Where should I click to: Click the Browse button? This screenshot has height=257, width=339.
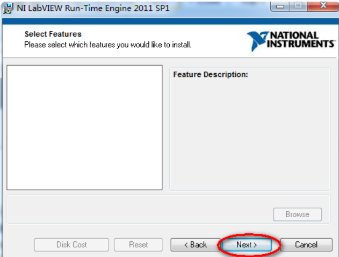(x=298, y=215)
